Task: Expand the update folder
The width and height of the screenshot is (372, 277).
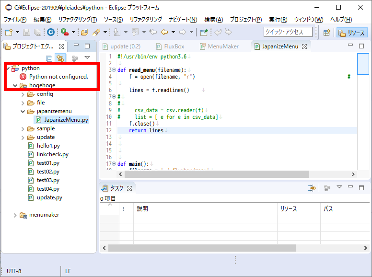Action: (23, 138)
